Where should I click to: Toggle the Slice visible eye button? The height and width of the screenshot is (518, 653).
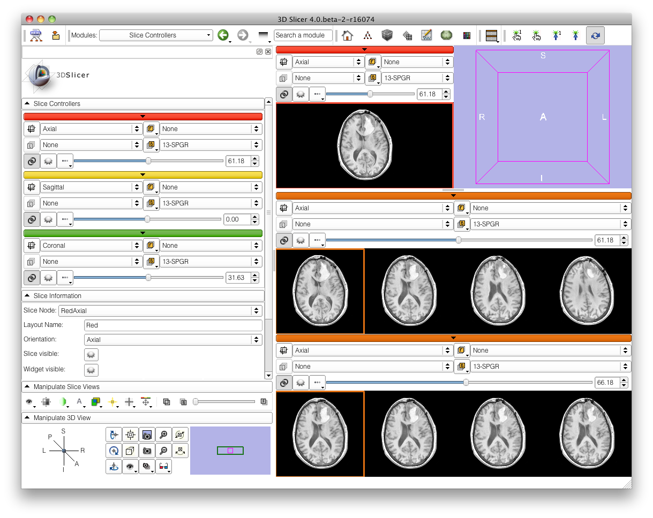(91, 354)
